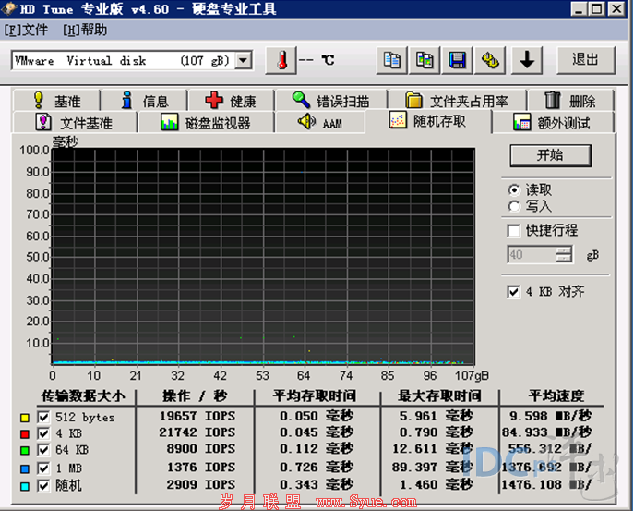Switch to the 删除 erase tab
This screenshot has height=511, width=634.
(x=570, y=101)
